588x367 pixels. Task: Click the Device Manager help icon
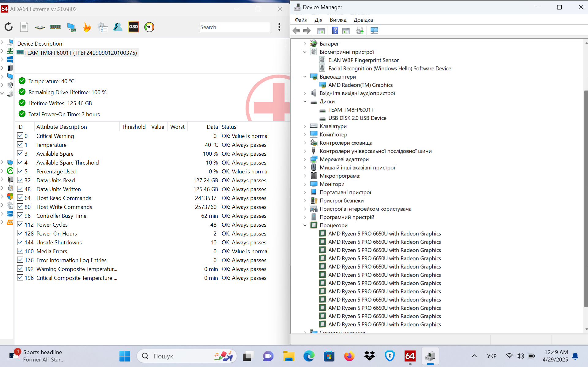point(335,31)
